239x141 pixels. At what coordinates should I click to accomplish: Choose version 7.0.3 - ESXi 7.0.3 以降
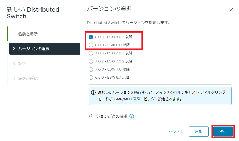[91, 53]
